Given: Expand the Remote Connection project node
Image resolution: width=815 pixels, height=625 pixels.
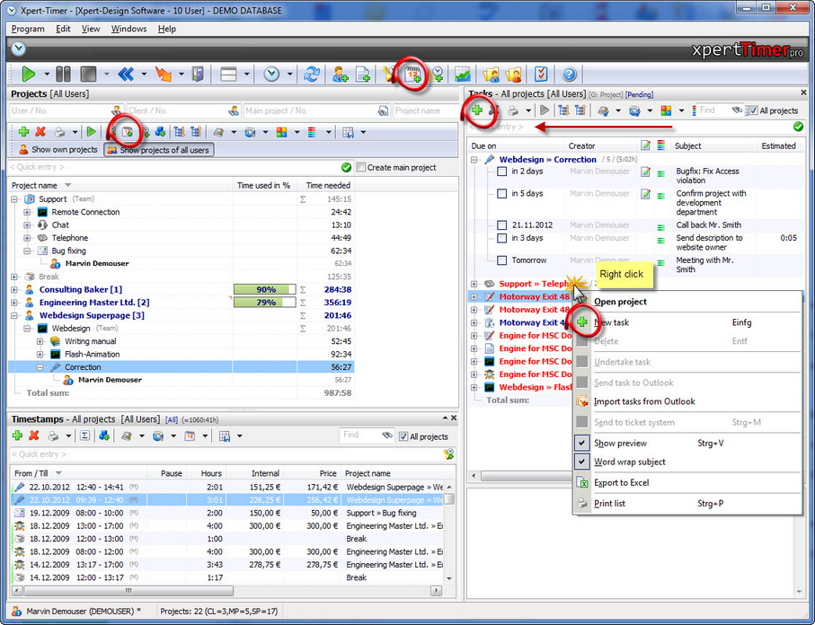Looking at the screenshot, I should [27, 212].
